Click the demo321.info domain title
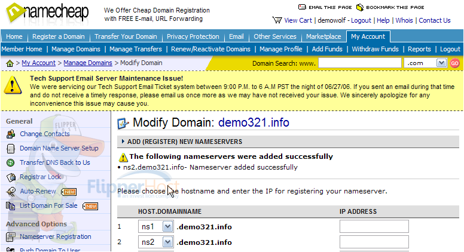The width and height of the screenshot is (464, 252). (254, 122)
